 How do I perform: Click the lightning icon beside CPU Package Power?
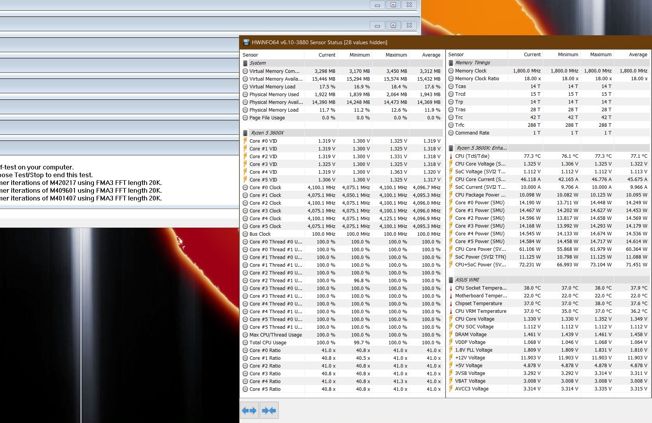[451, 195]
